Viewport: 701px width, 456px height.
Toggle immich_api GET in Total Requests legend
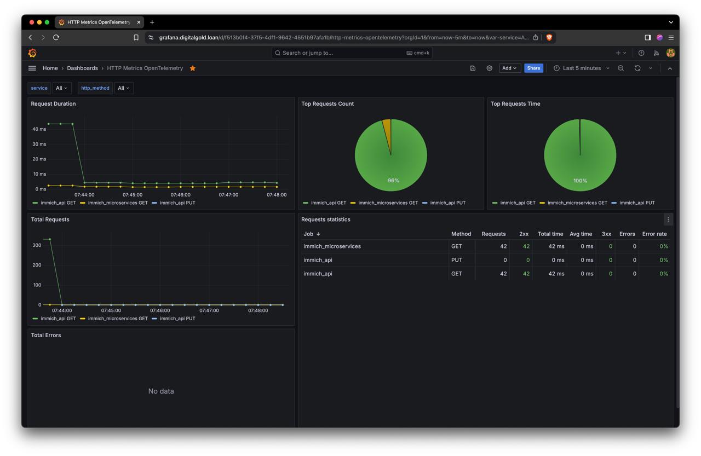(x=58, y=319)
